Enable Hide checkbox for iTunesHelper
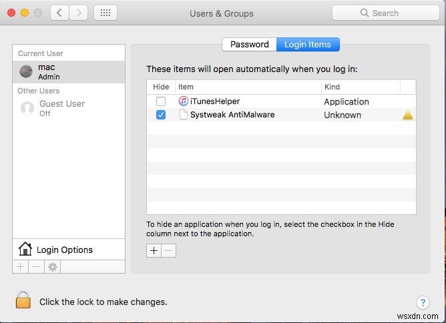446x323 pixels. click(x=161, y=101)
